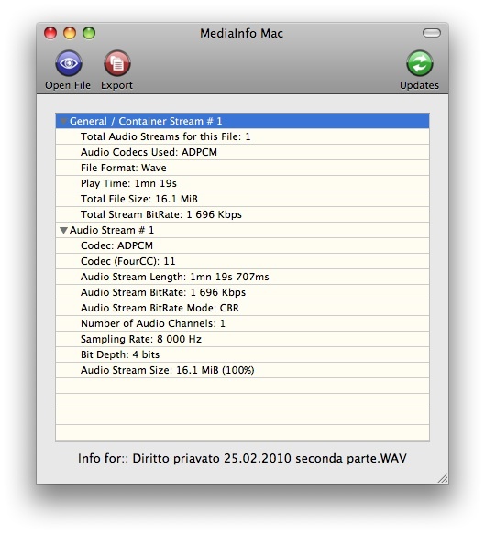Close the MediaInfo Mac window
485x534 pixels.
coord(50,33)
